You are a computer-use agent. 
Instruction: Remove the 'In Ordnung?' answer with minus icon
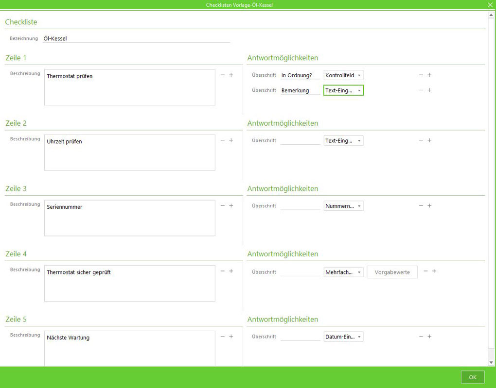421,75
